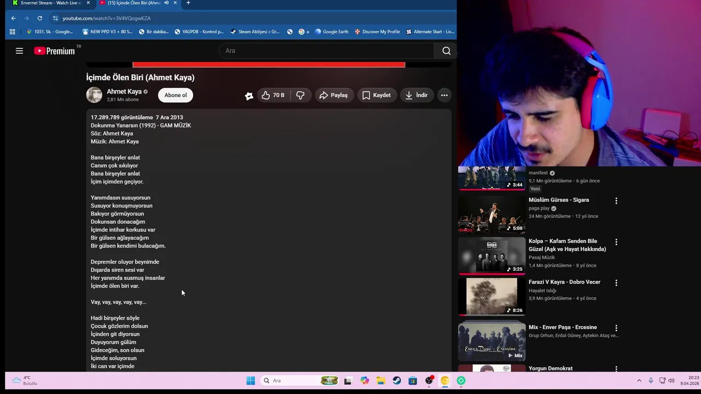Open the browser apps grid shortcut

coord(12,32)
